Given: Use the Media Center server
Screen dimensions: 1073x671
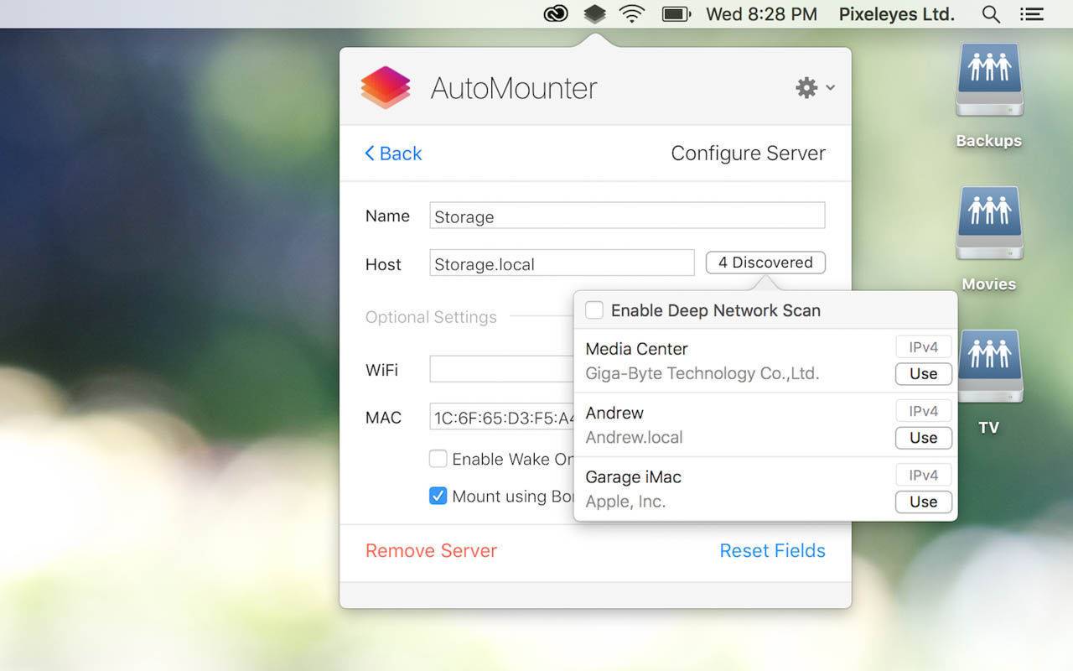Looking at the screenshot, I should [923, 374].
